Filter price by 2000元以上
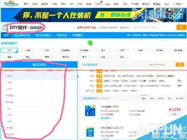 165,76
